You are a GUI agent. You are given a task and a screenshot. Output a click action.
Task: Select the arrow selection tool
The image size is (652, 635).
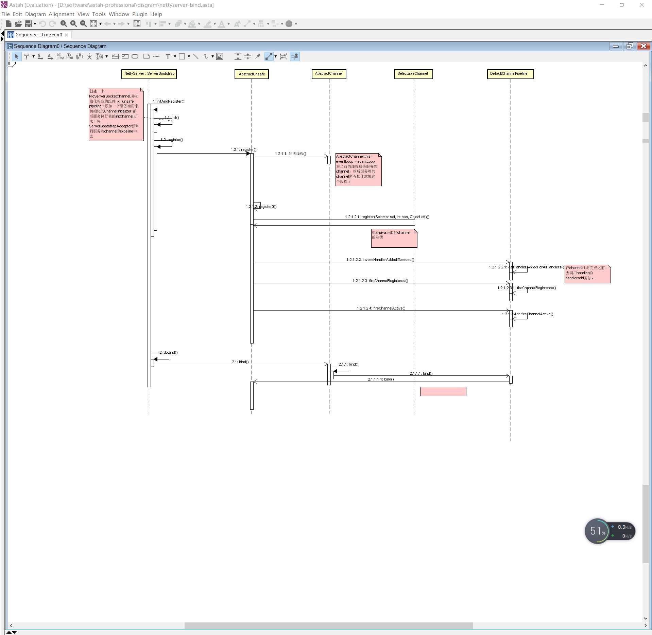click(x=16, y=56)
